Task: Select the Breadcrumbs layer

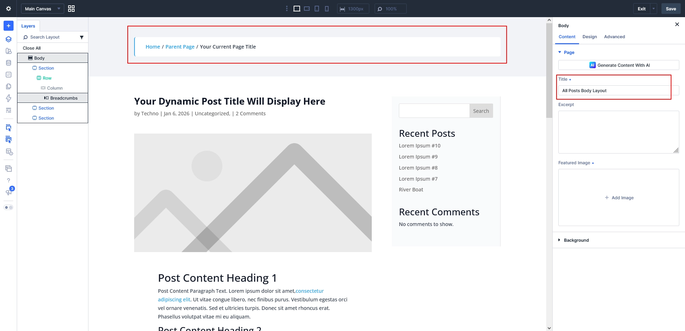Action: pyautogui.click(x=53, y=98)
